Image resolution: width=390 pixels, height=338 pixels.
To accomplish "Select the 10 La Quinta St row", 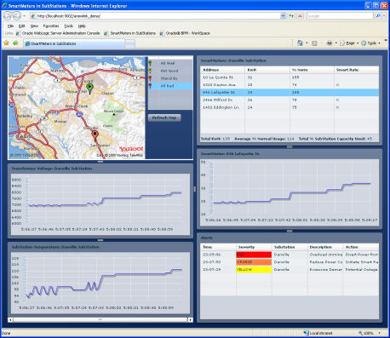I will tap(290, 77).
